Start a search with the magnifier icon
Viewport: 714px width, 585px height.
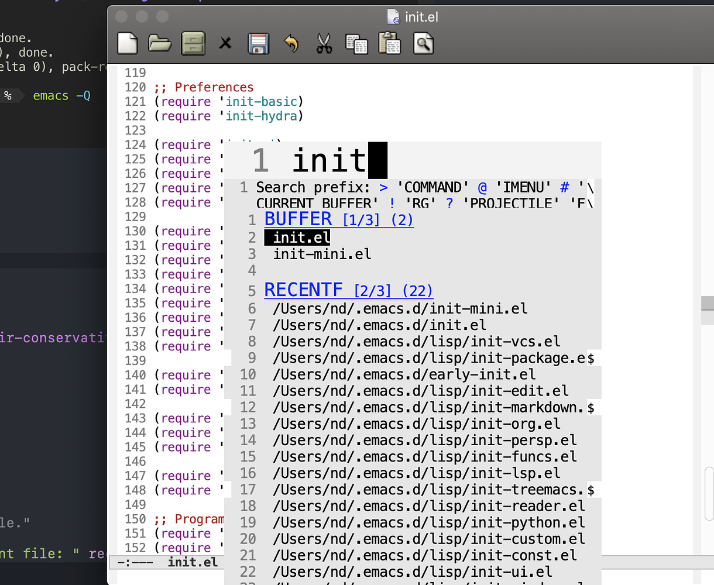coord(423,43)
